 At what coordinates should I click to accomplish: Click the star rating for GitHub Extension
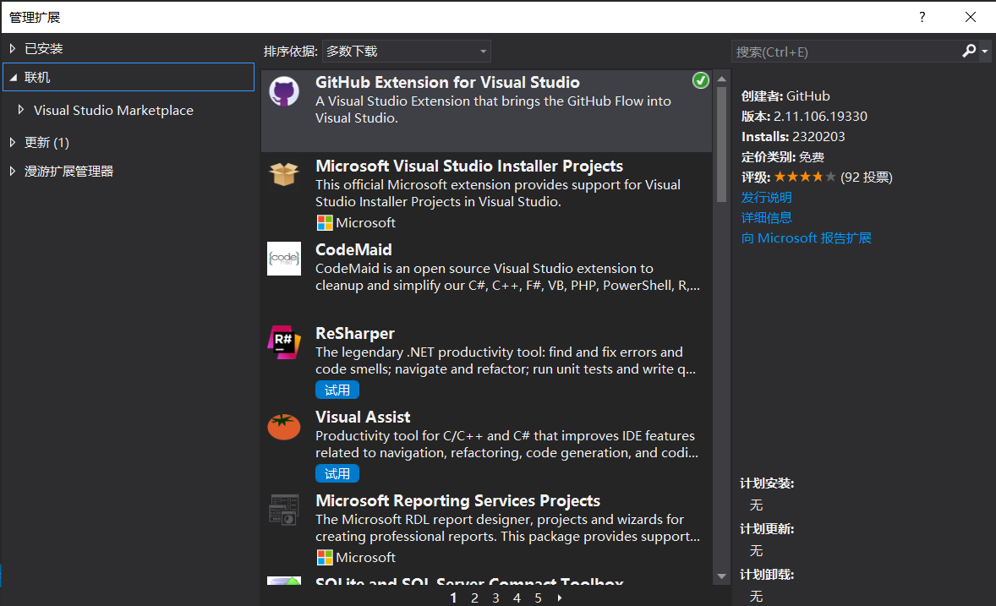[x=805, y=177]
